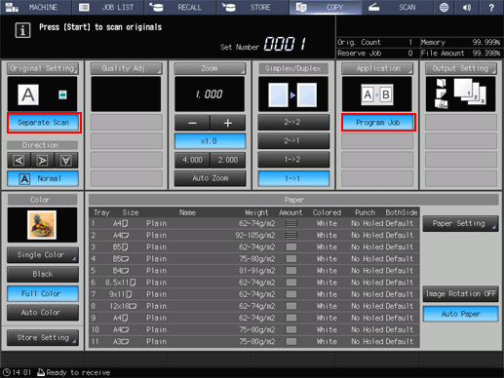Expand the Output Setting panel
This screenshot has width=504, height=378.
(460, 68)
